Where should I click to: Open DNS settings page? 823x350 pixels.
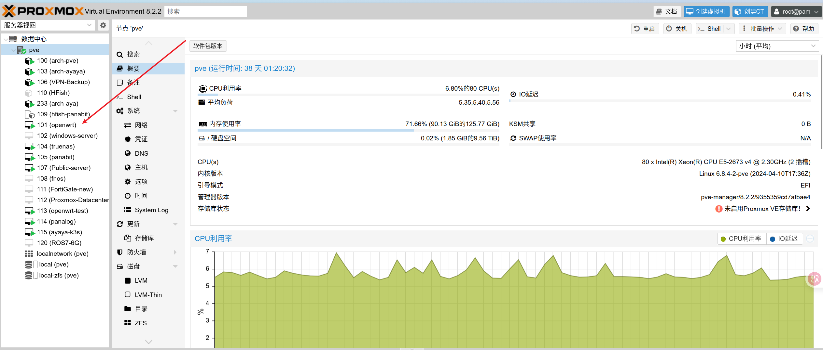pos(148,154)
